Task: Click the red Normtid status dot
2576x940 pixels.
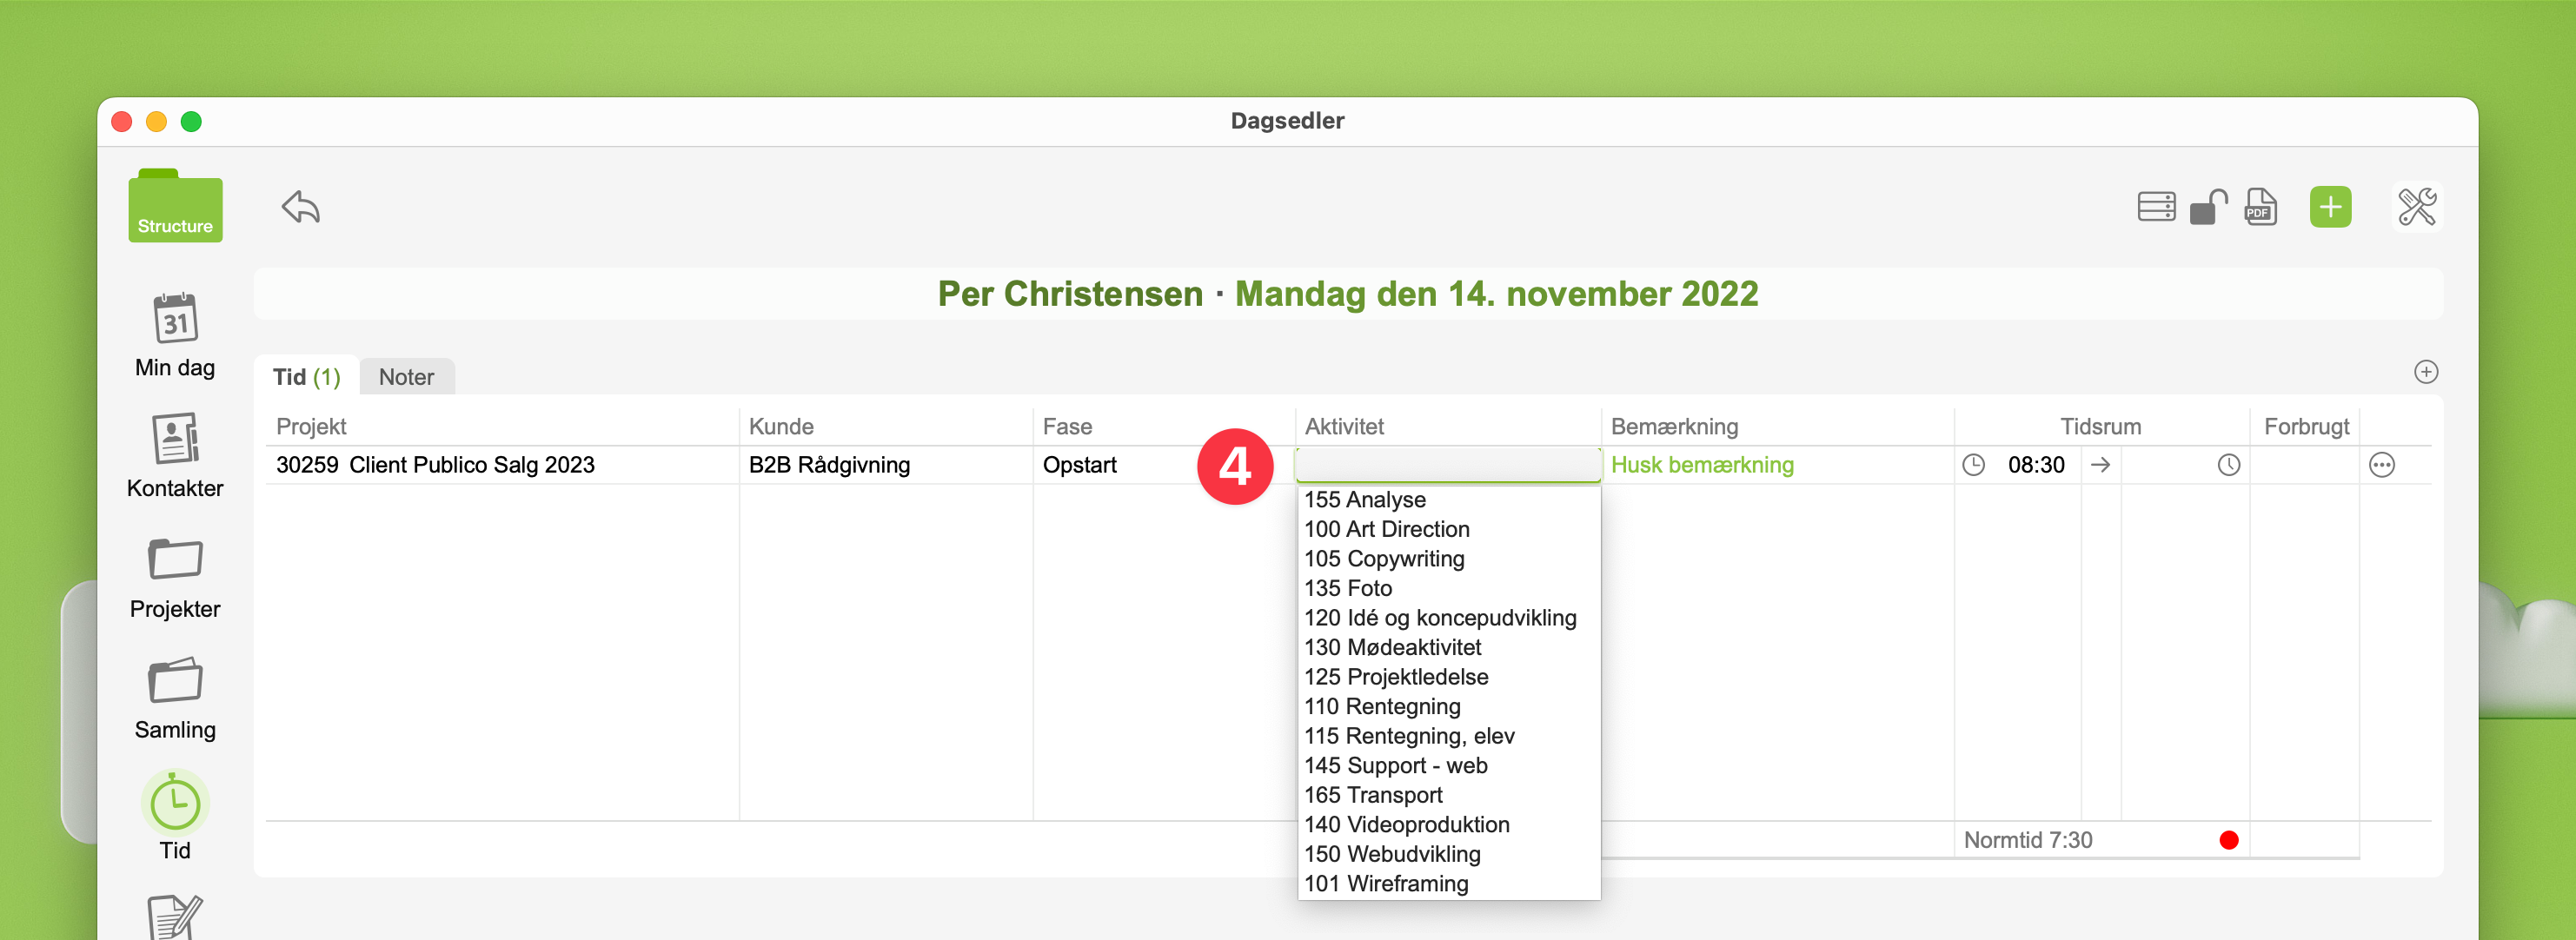Action: pos(2228,840)
